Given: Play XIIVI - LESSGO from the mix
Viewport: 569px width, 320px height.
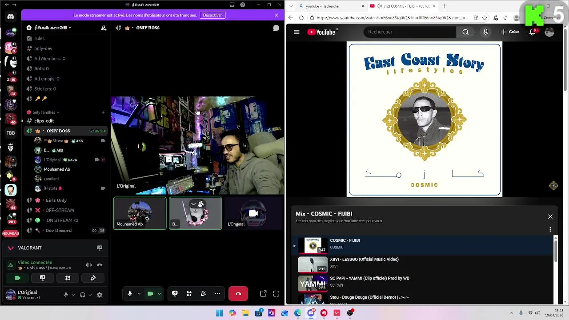Looking at the screenshot, I should (422, 264).
